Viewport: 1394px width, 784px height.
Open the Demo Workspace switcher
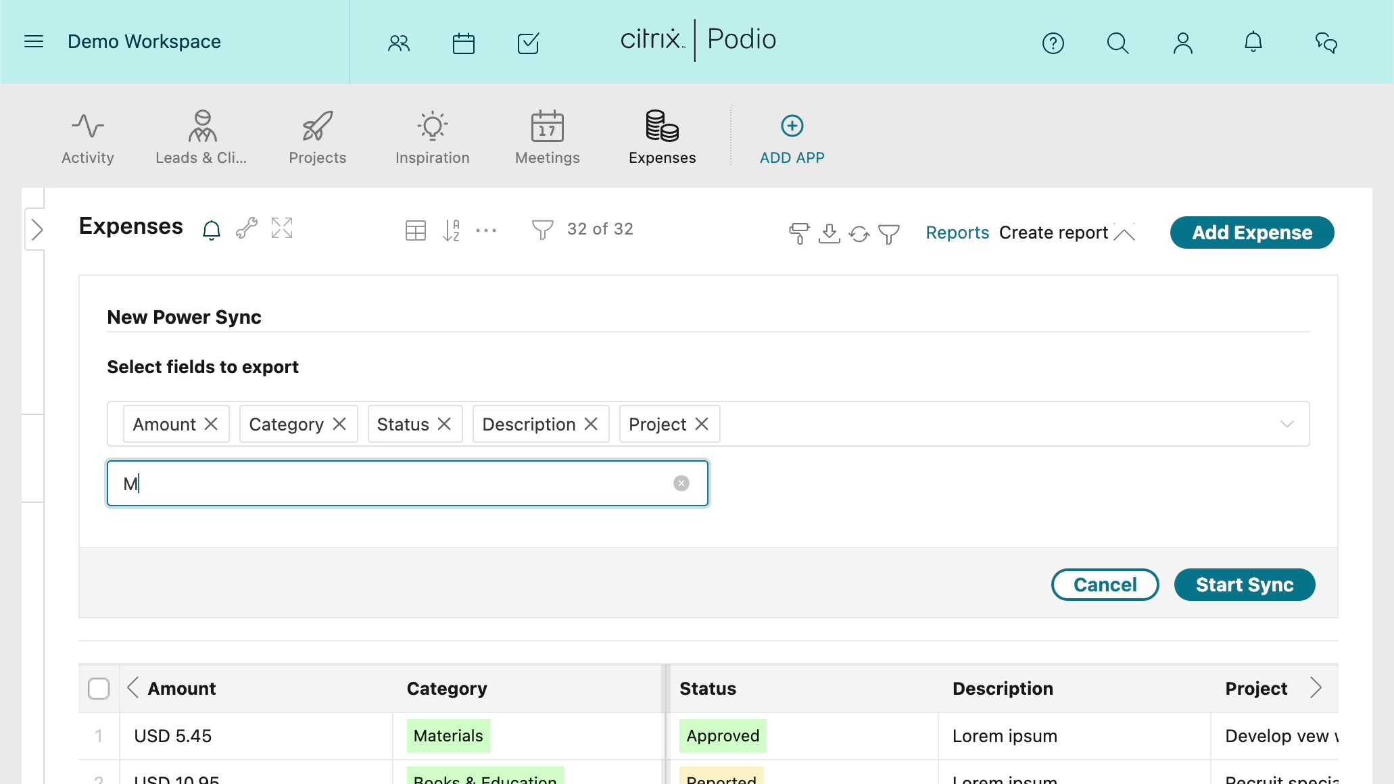pos(144,42)
